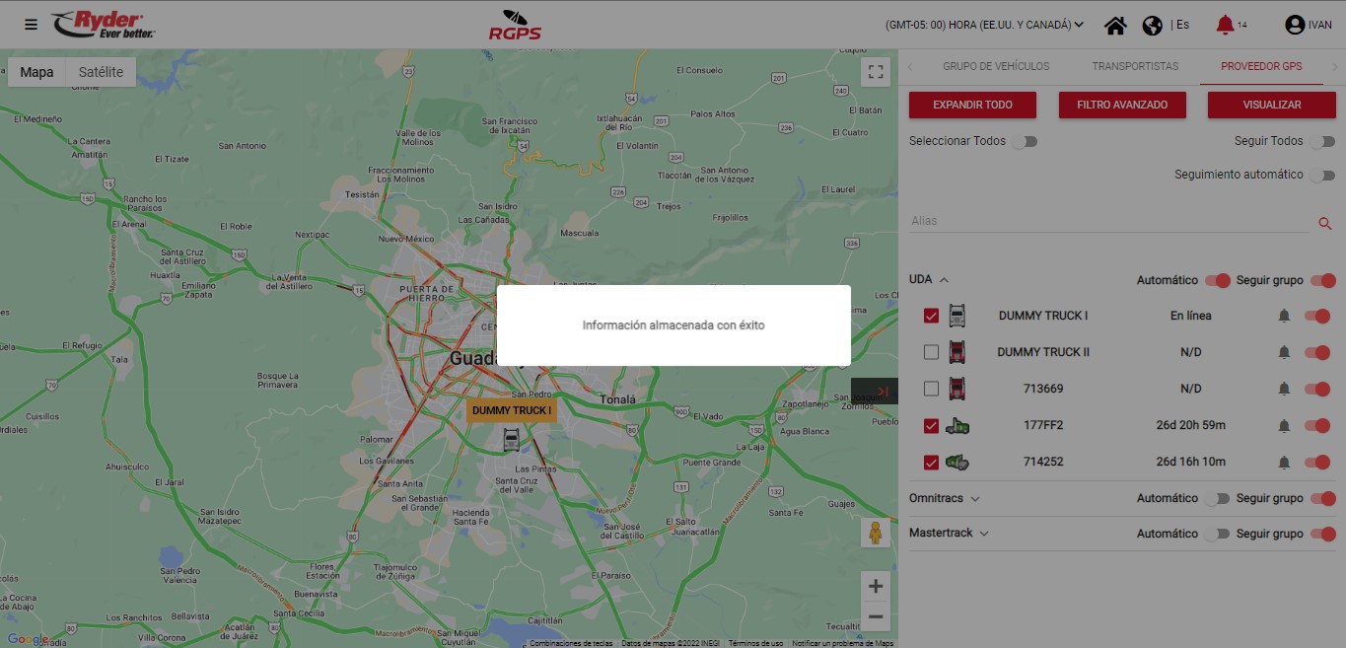Expand the Omnitracs provider group
Viewport: 1346px width, 648px height.
[975, 499]
